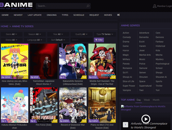Open the Record of Grancrest War poster
This screenshot has height=130, width=172.
pos(73,105)
